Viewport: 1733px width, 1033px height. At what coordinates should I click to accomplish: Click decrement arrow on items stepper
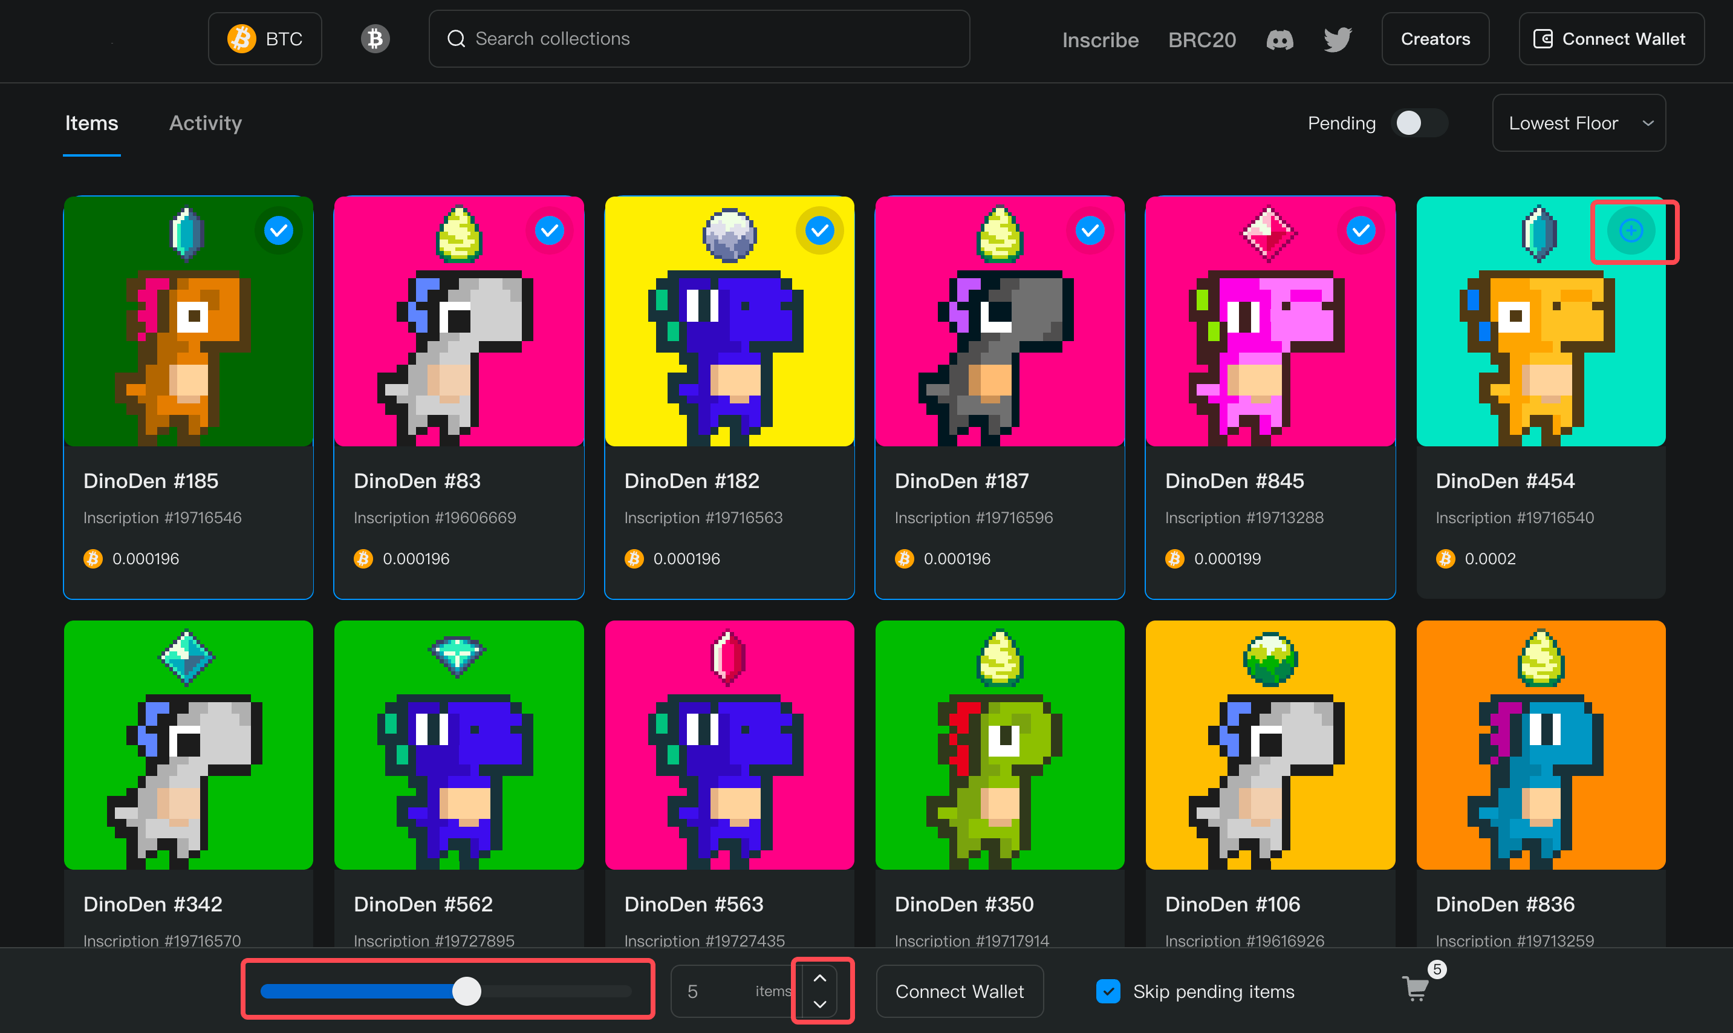820,1005
